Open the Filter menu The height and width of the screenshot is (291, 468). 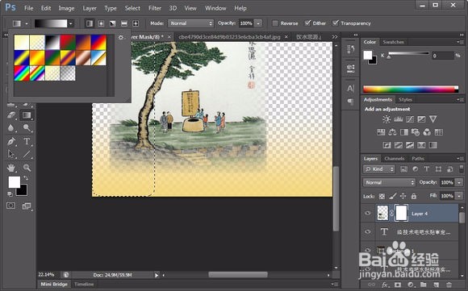point(155,8)
